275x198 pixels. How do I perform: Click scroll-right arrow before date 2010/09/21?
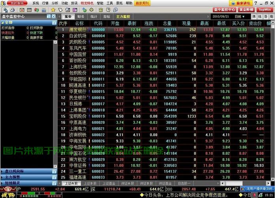coord(208,17)
